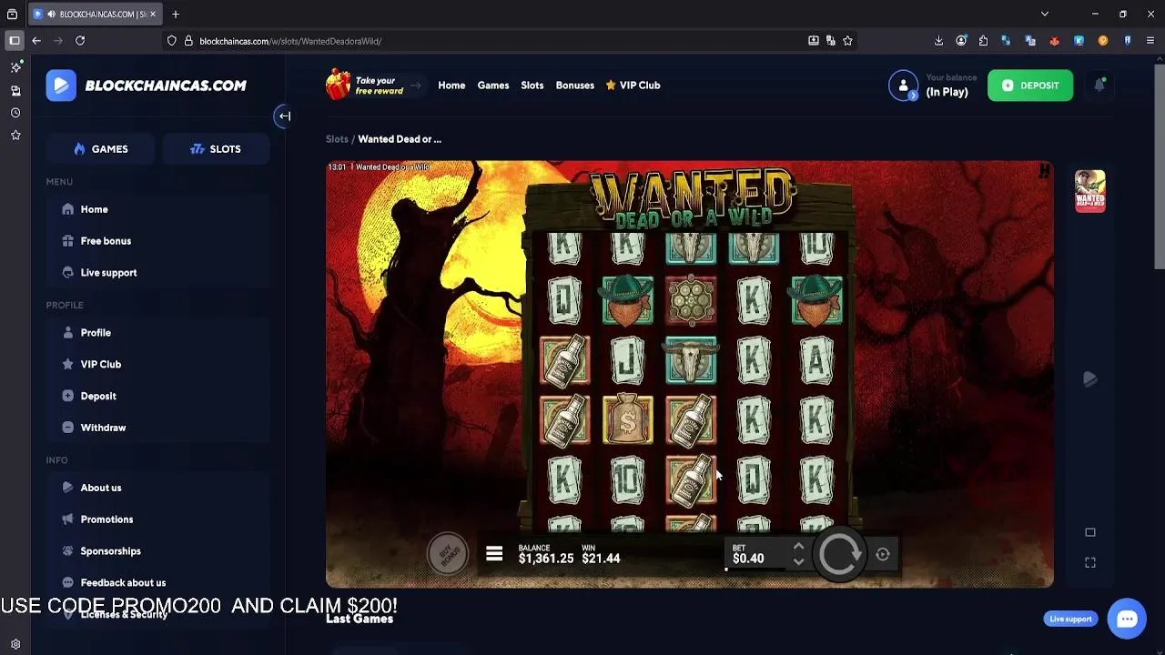Viewport: 1165px width, 655px height.
Task: Click the site shield icon in address bar
Action: click(x=172, y=41)
